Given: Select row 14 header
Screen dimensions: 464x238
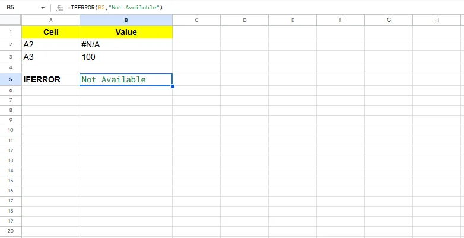Looking at the screenshot, I should point(11,171).
